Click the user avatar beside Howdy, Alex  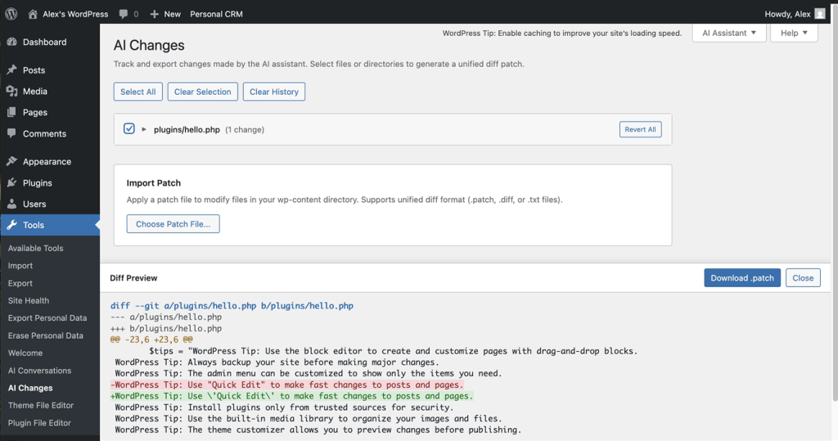819,14
